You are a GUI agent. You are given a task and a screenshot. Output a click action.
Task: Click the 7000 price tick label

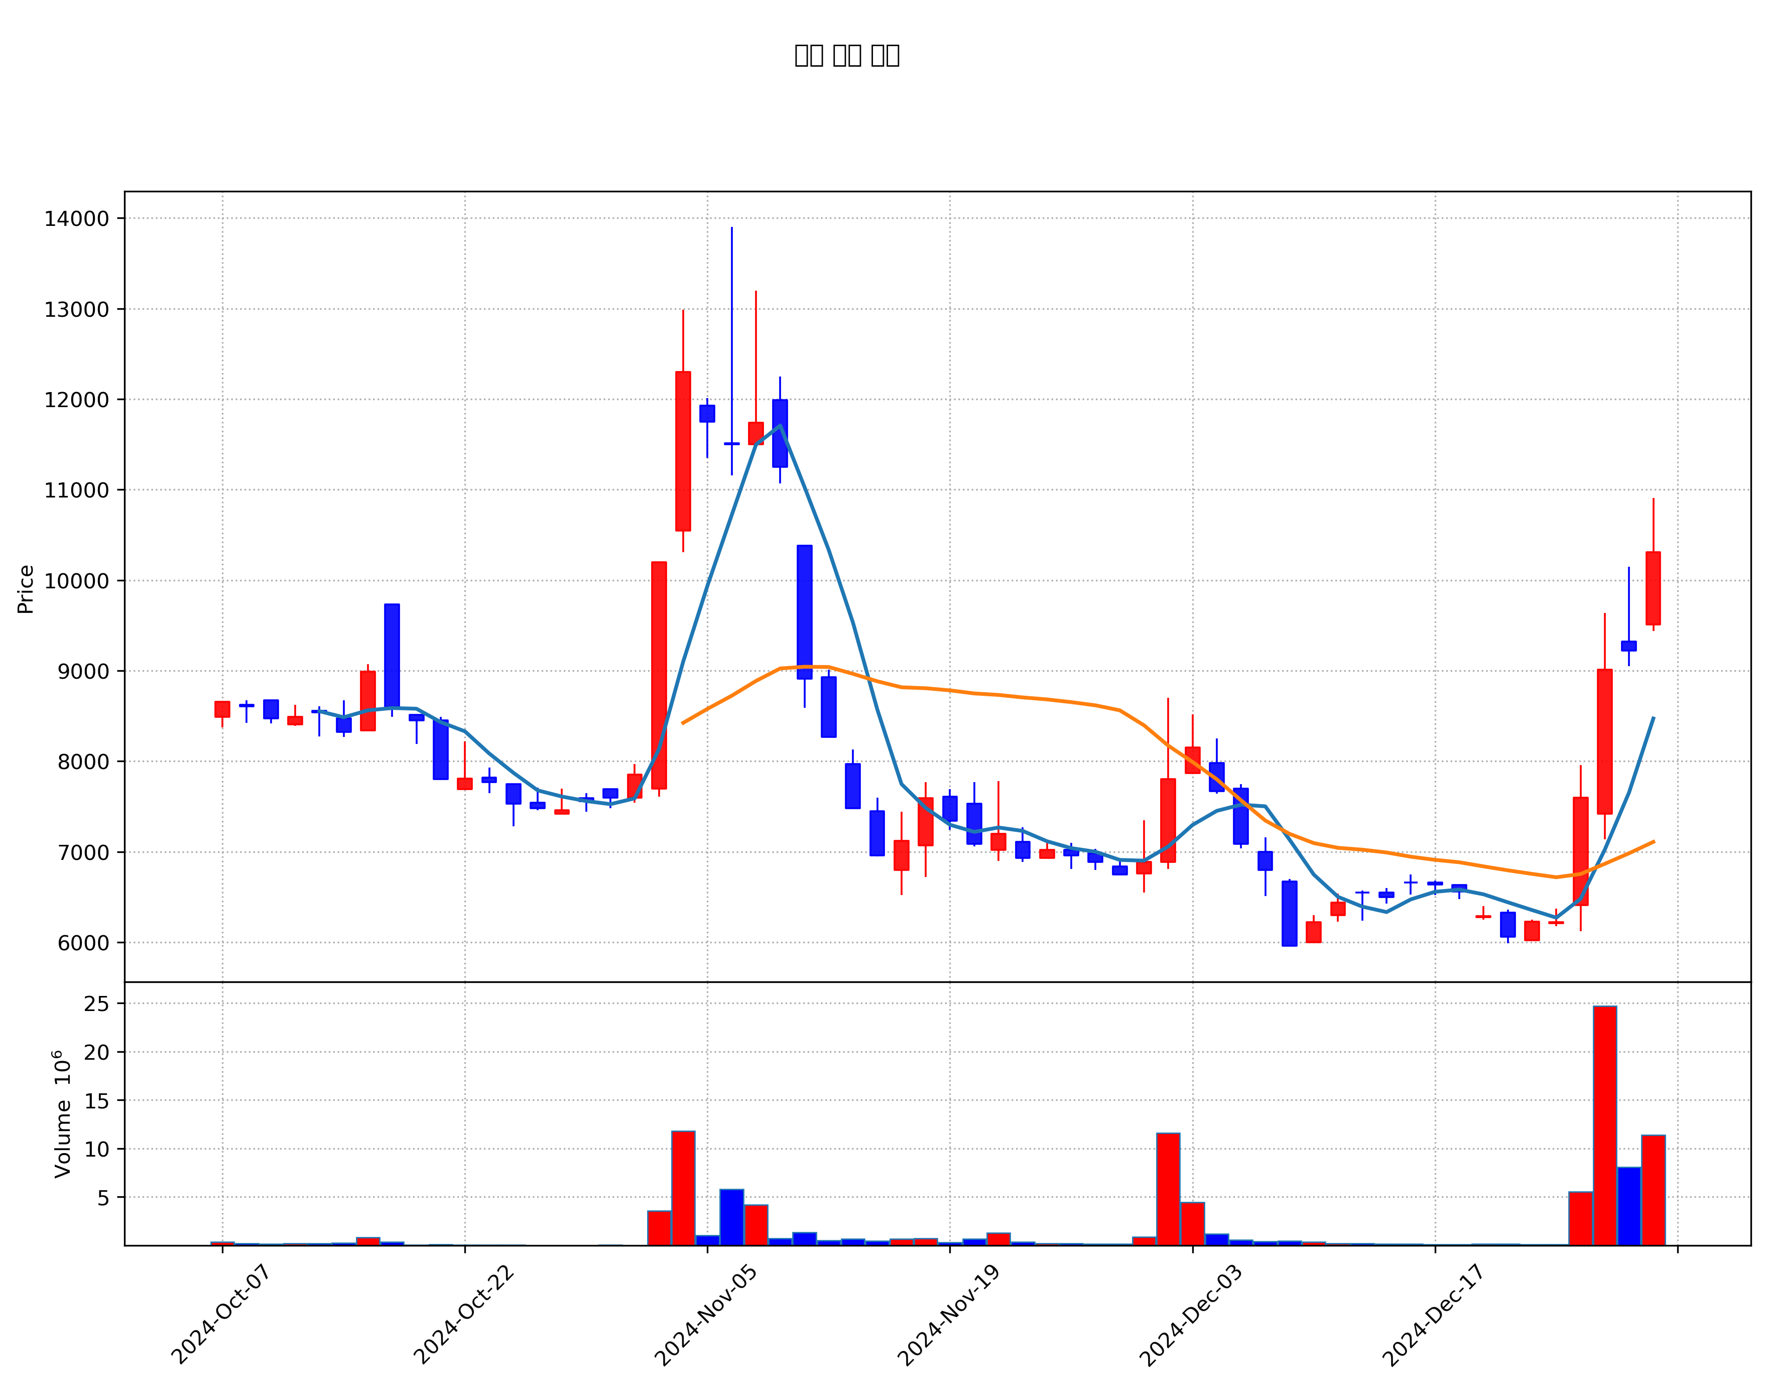point(84,853)
